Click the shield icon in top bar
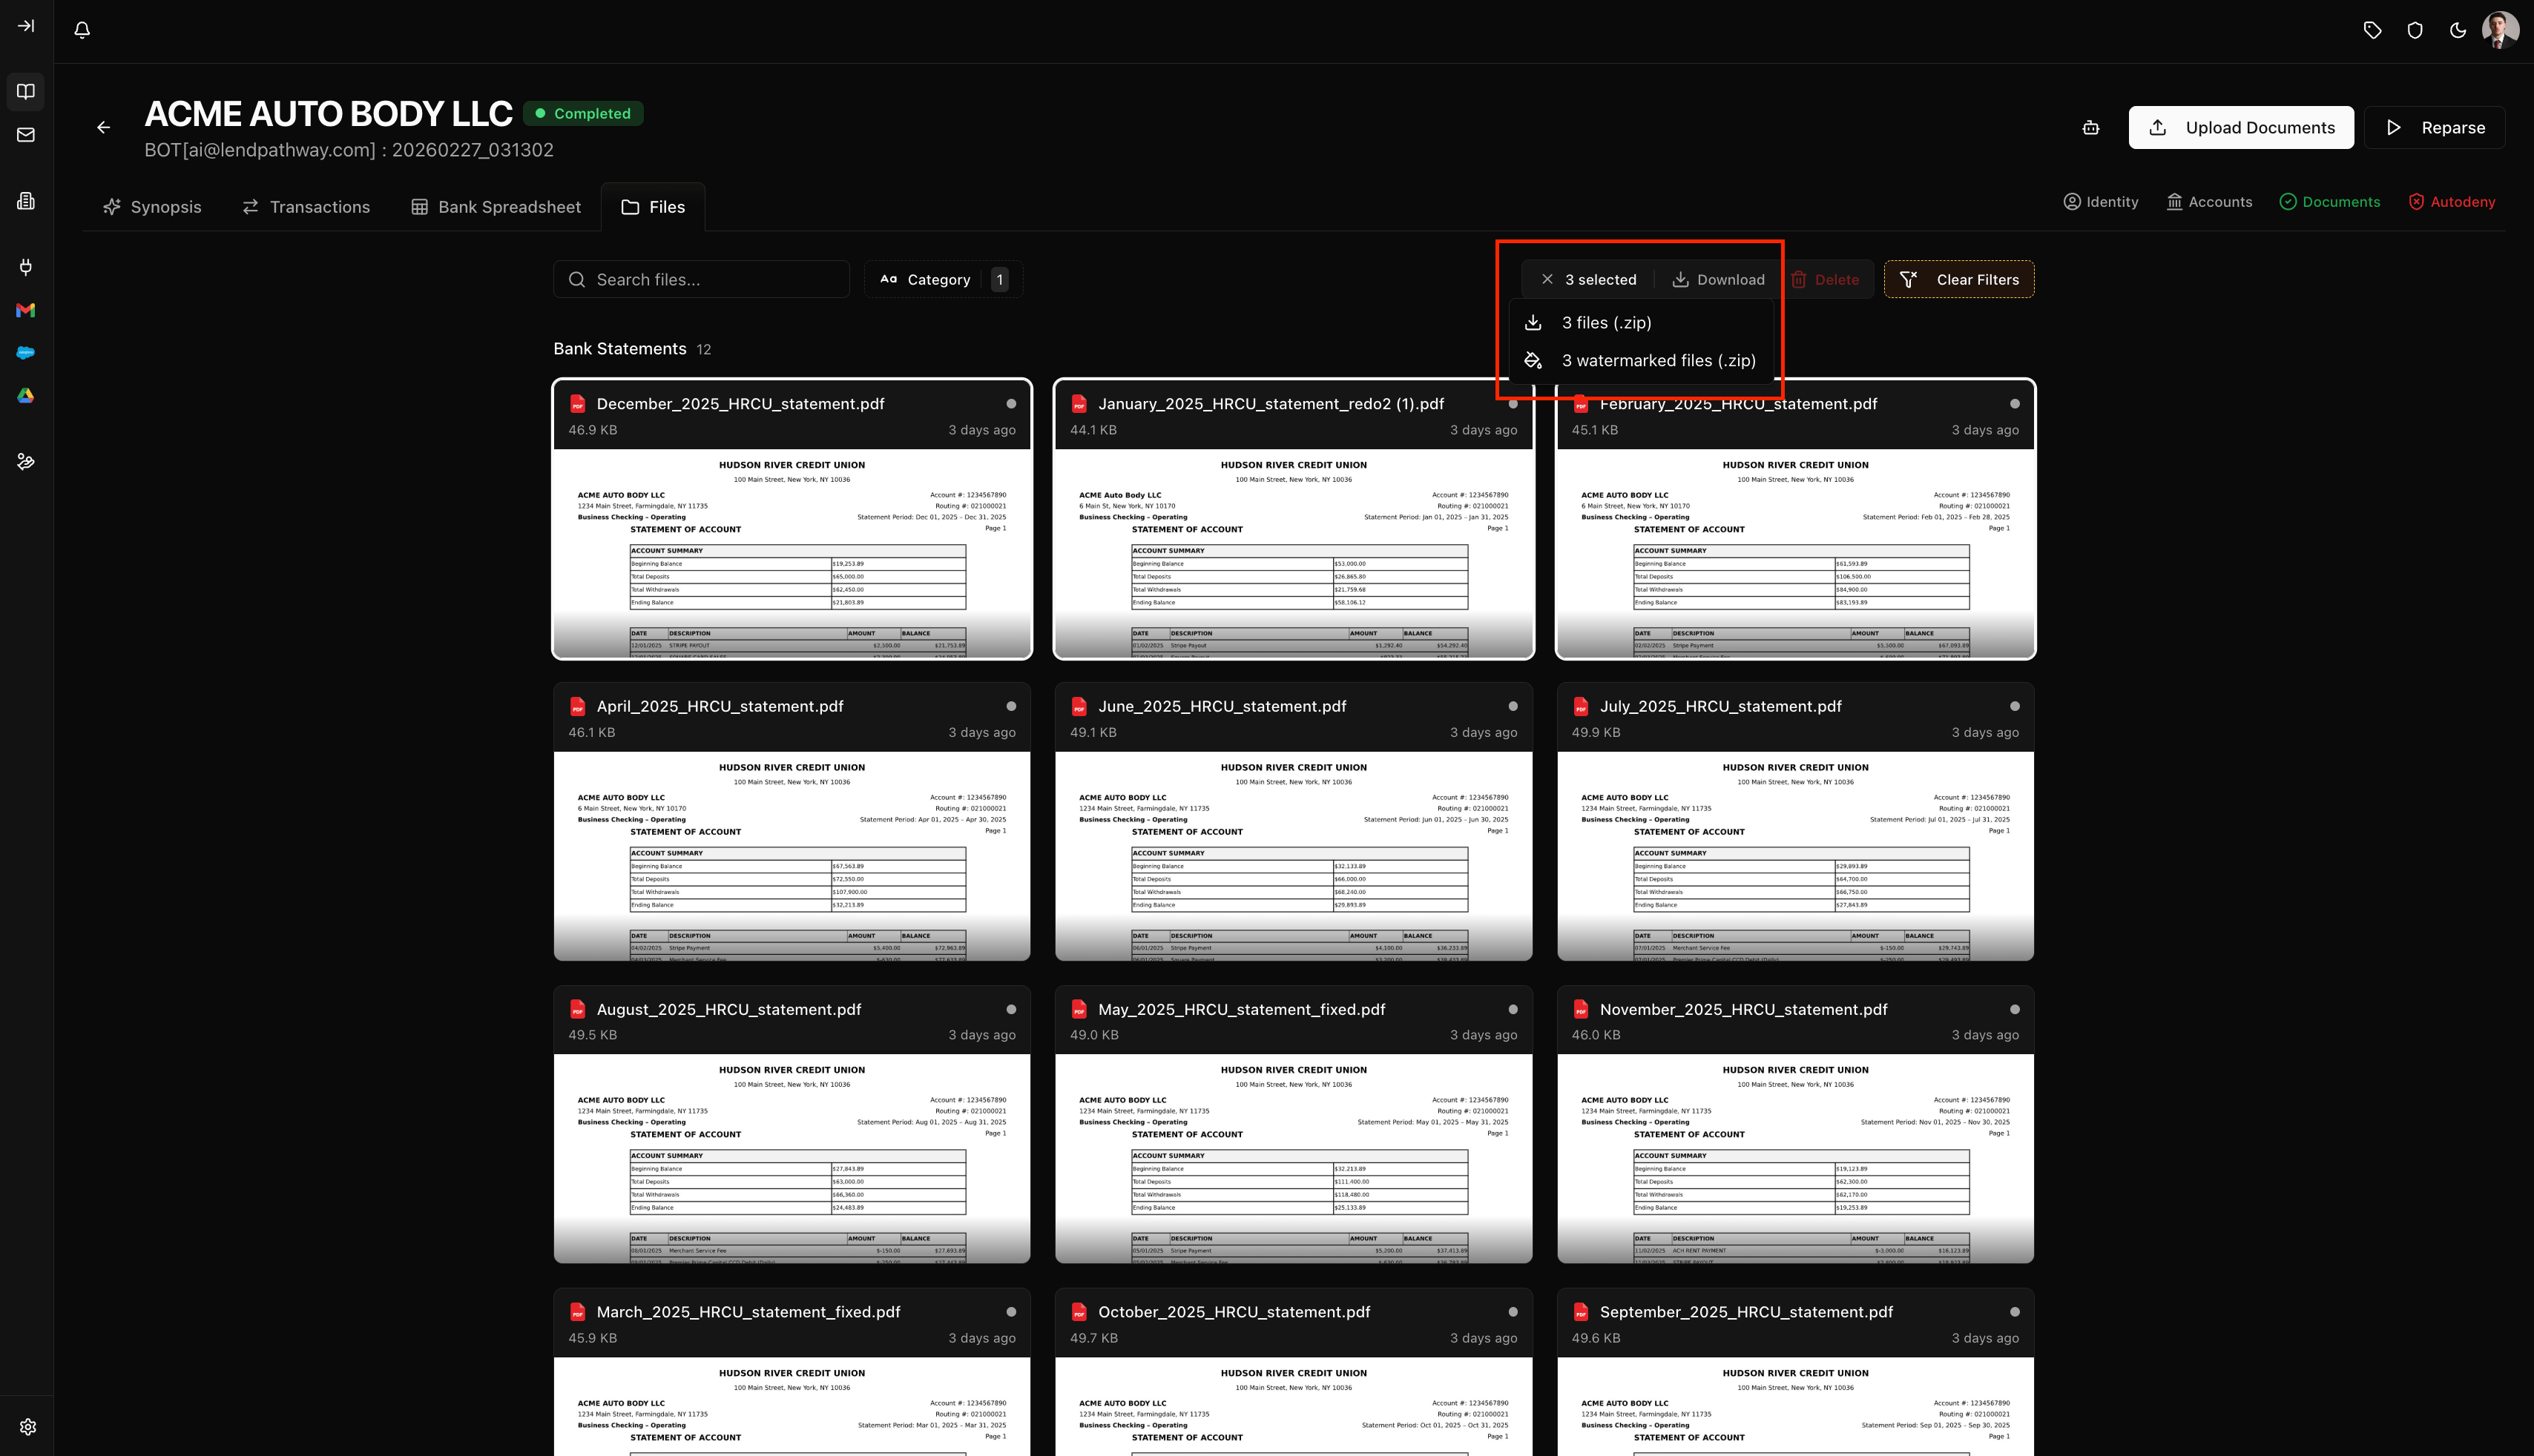 (x=2415, y=30)
